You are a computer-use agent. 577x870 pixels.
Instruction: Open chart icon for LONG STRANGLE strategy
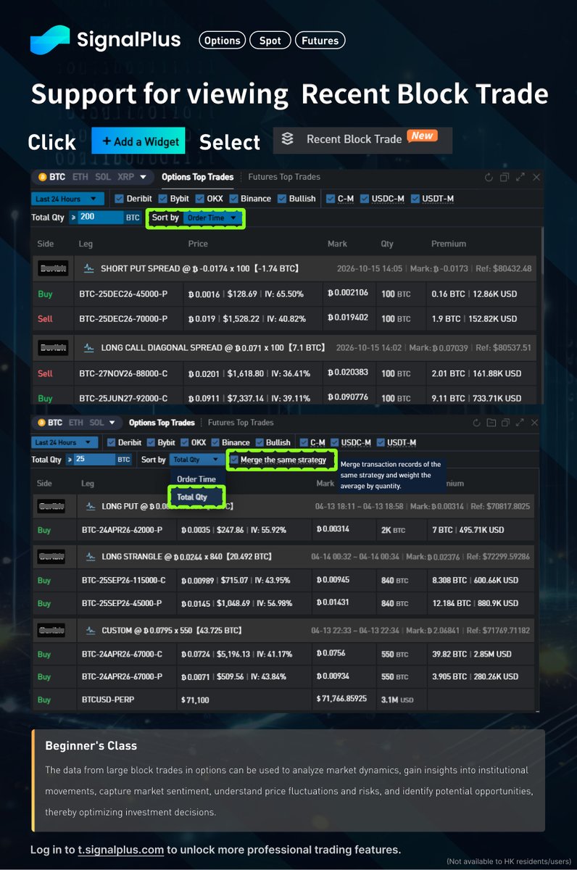pyautogui.click(x=91, y=557)
